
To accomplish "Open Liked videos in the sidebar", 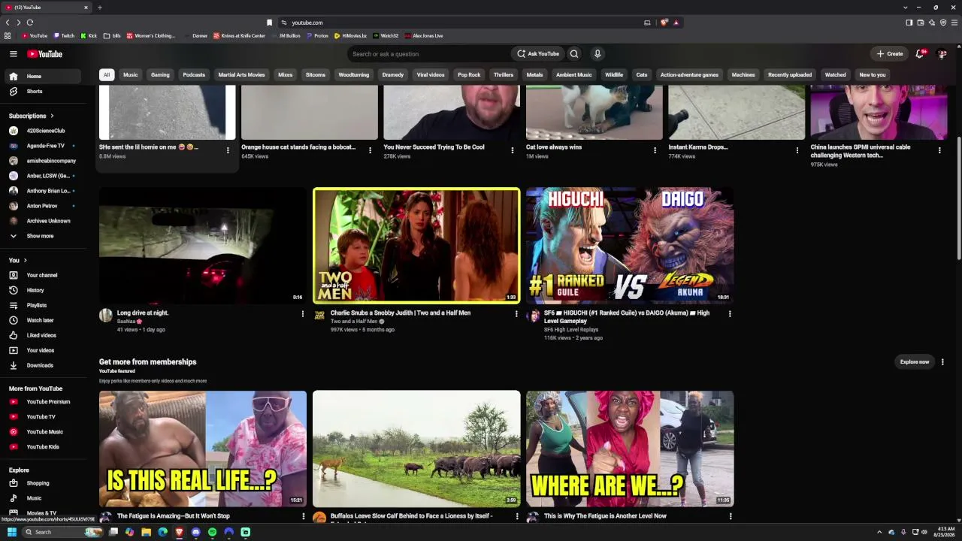I will [x=44, y=335].
